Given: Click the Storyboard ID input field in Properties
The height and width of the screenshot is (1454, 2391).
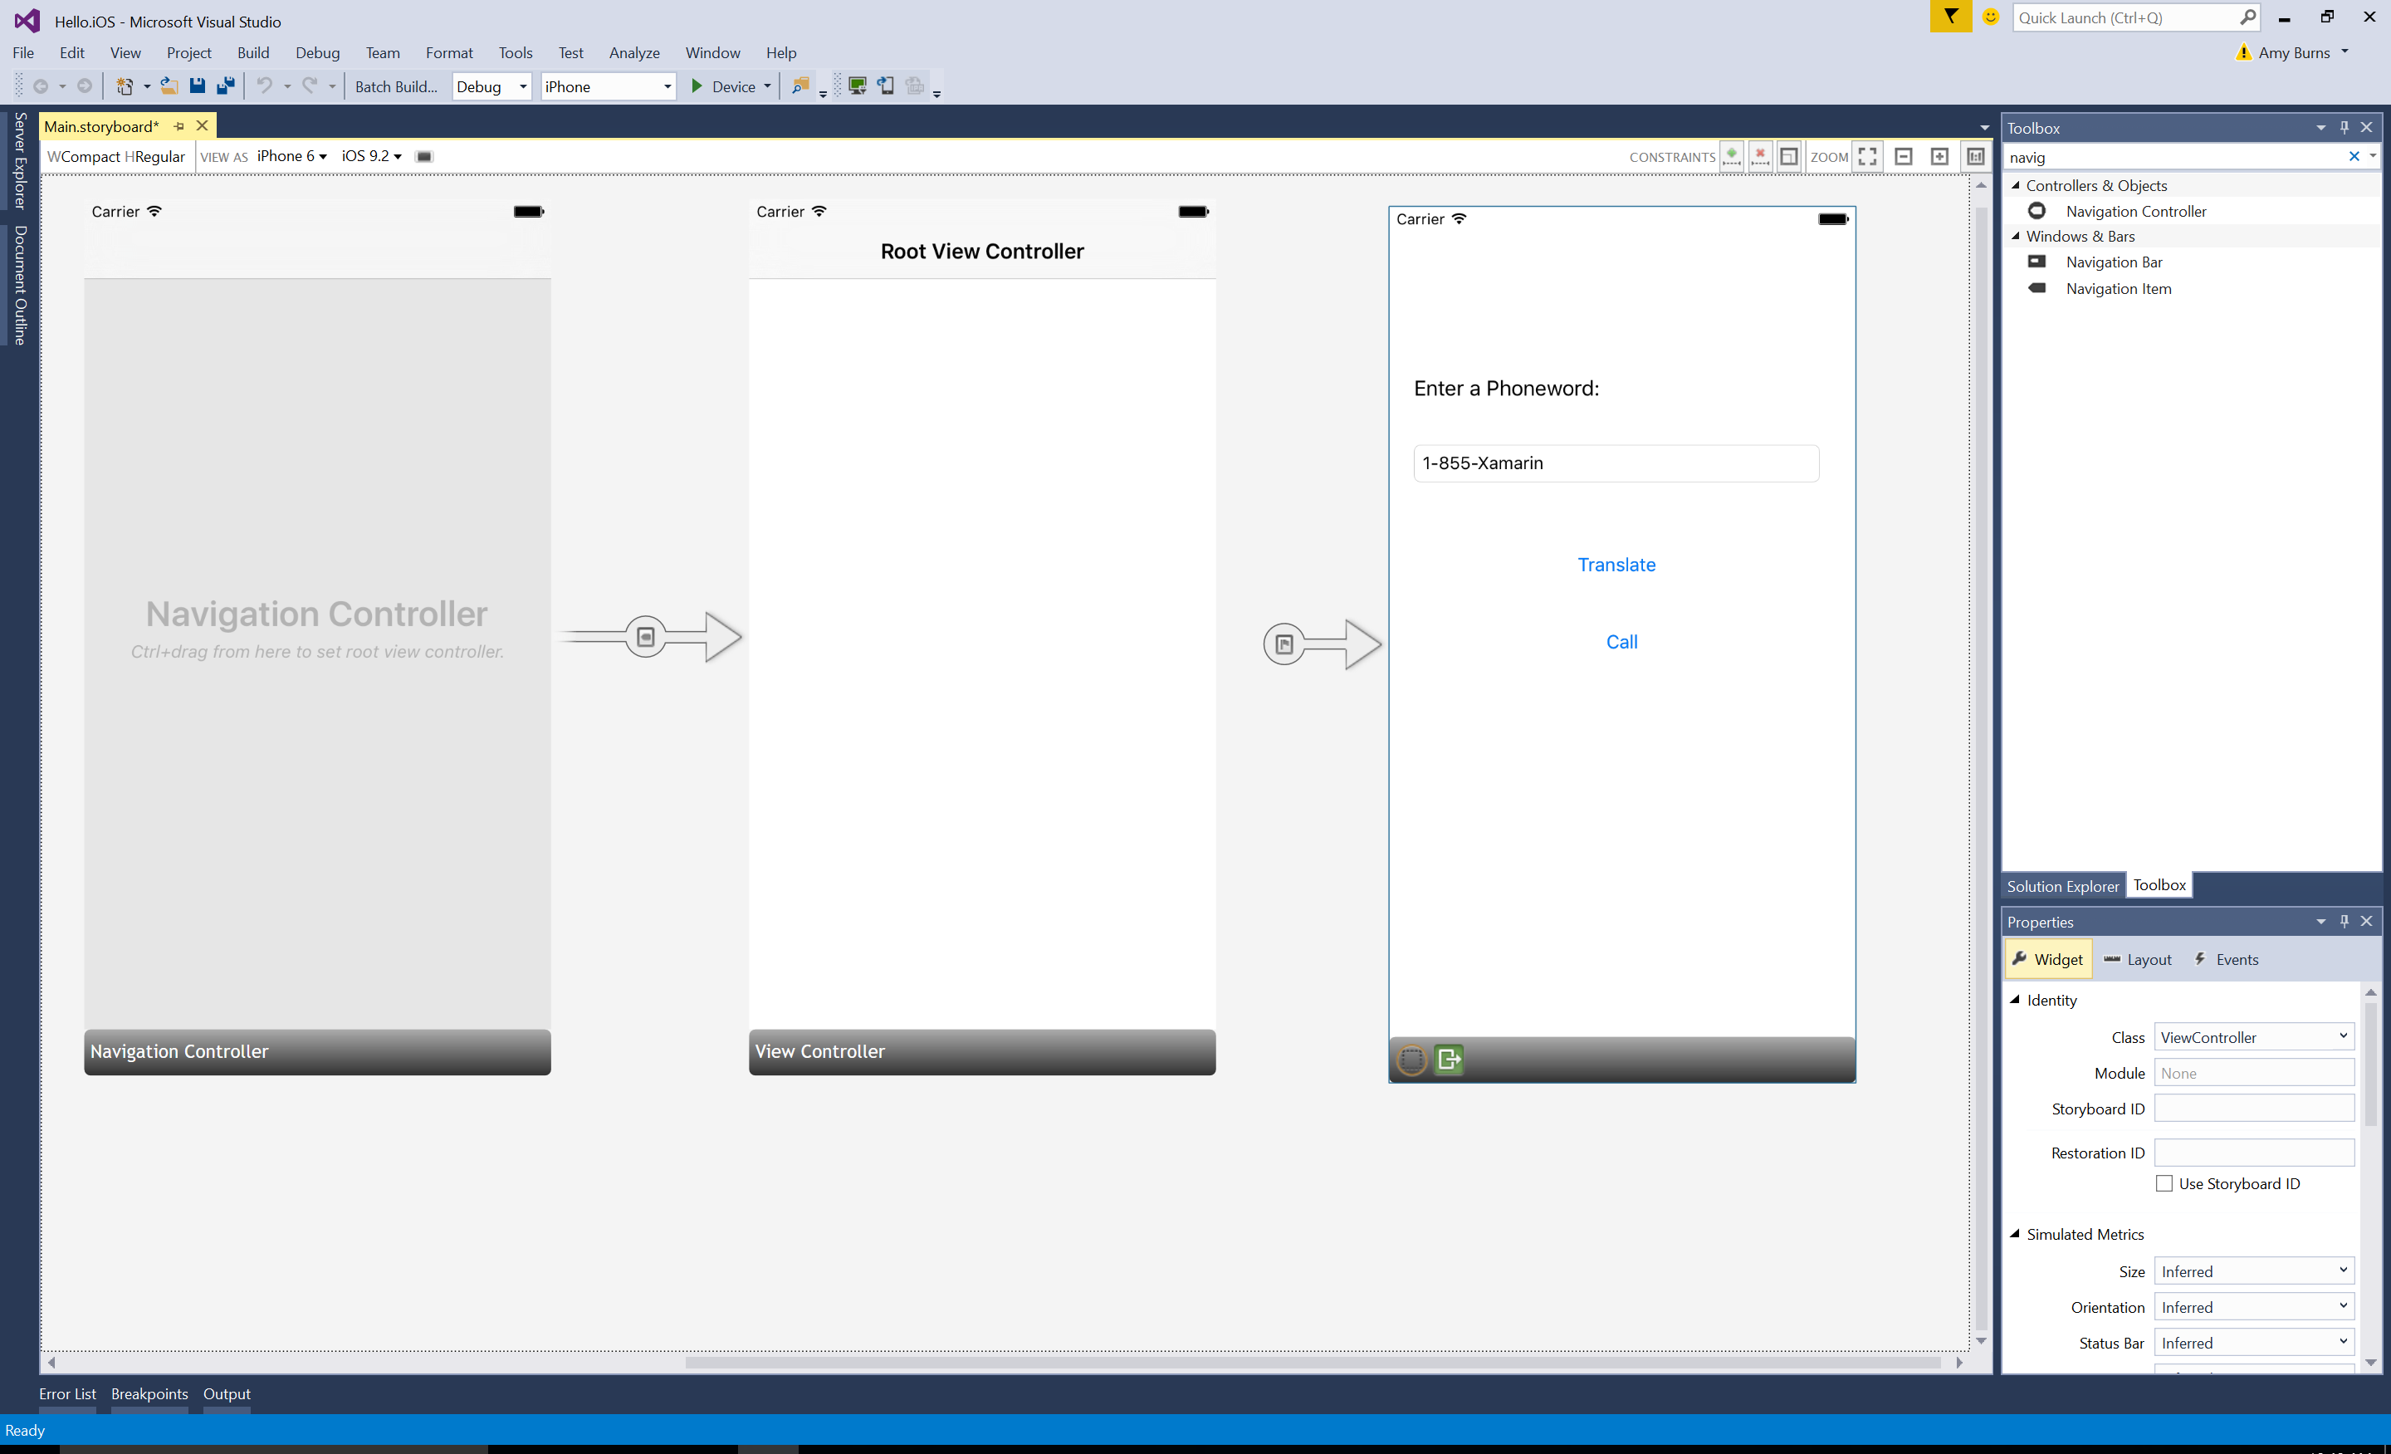Looking at the screenshot, I should tap(2254, 1109).
